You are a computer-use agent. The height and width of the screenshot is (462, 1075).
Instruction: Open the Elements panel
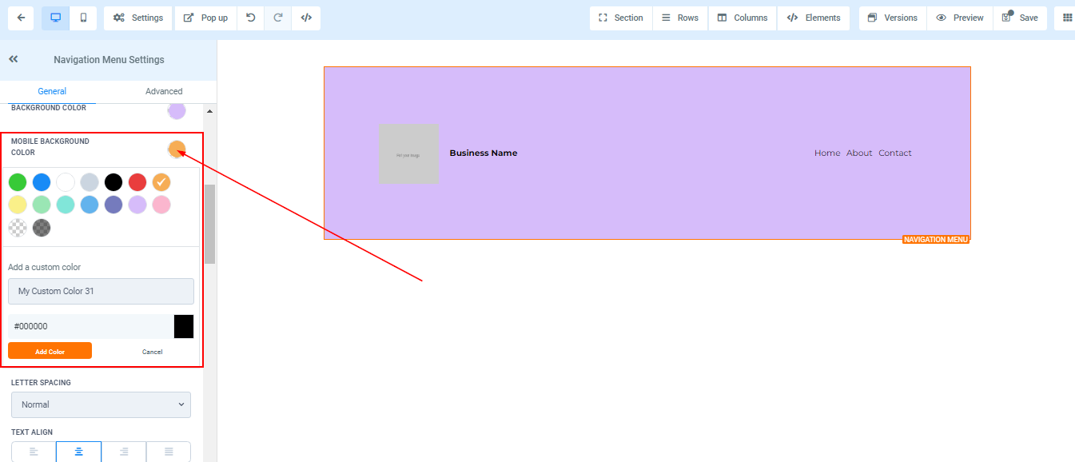pyautogui.click(x=814, y=18)
